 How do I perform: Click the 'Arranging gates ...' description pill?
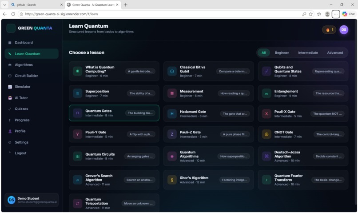click(x=140, y=157)
